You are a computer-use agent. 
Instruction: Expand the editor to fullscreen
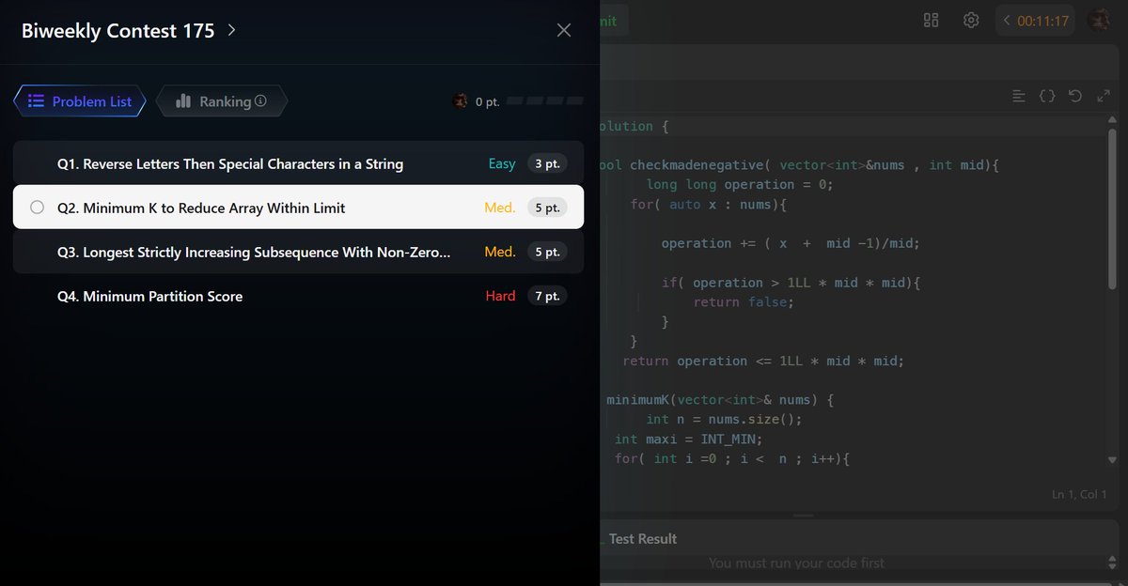(x=1104, y=96)
